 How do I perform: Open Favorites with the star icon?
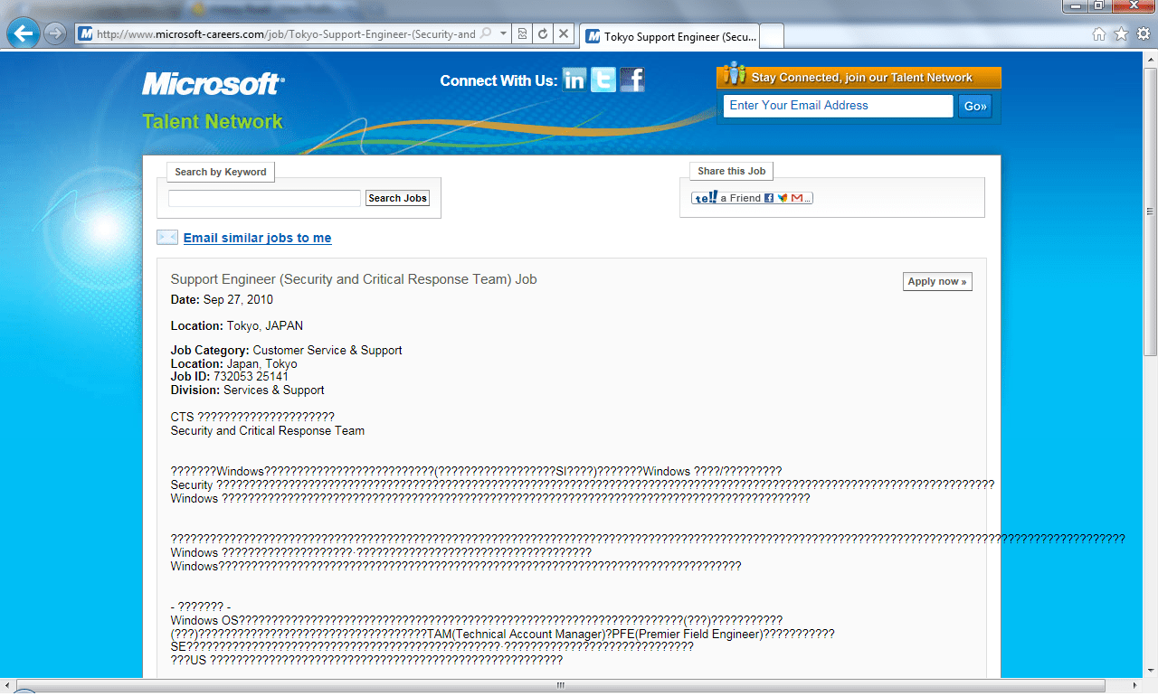pos(1121,34)
